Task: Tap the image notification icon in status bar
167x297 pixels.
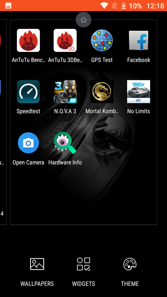Action: pos(8,6)
